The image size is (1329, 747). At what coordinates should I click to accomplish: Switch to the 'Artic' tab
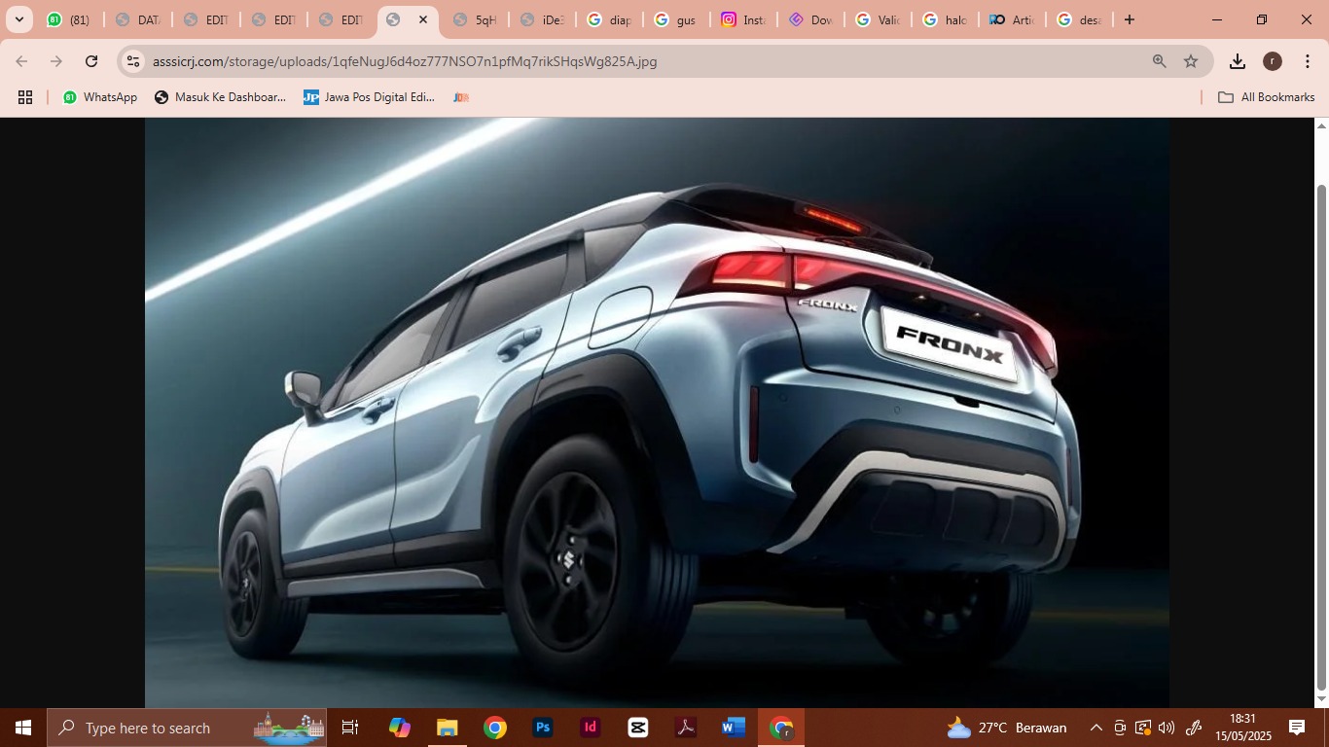[x=1015, y=19]
